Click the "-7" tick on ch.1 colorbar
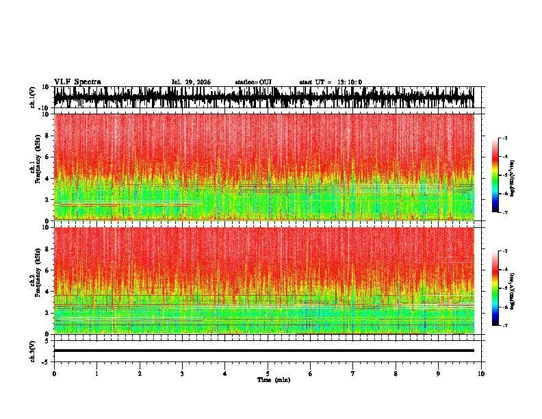Viewport: 542px width, 419px height. pyautogui.click(x=505, y=212)
